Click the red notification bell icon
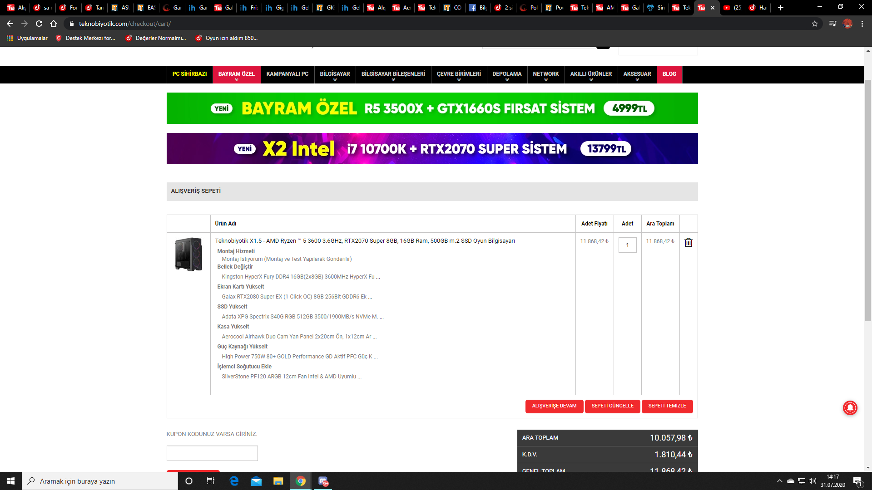Image resolution: width=872 pixels, height=490 pixels. click(x=850, y=408)
